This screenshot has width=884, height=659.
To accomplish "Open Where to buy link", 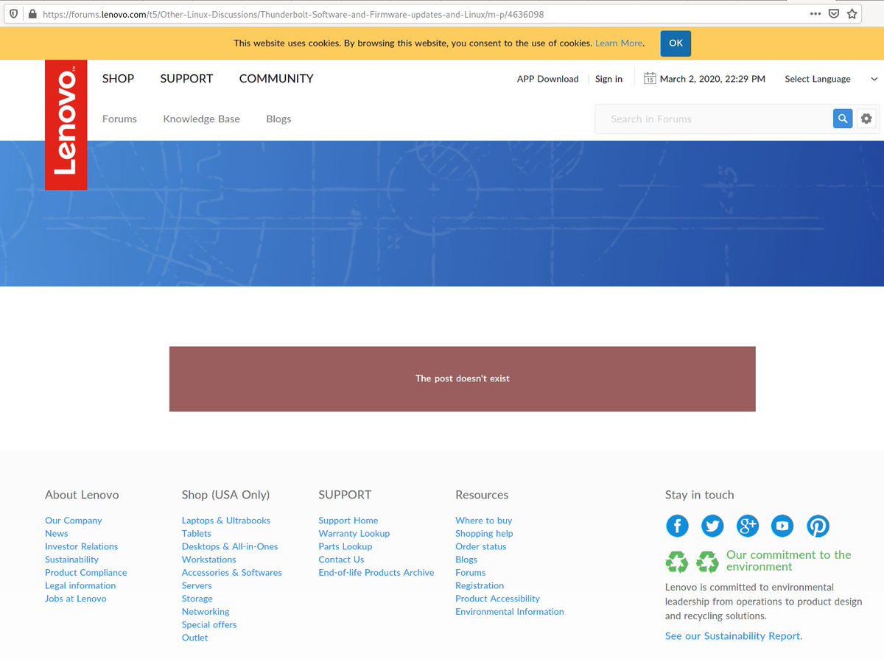I will tap(483, 520).
